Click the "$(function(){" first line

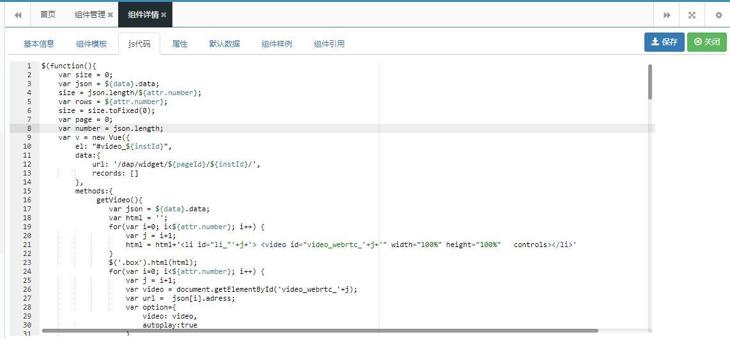(x=68, y=66)
